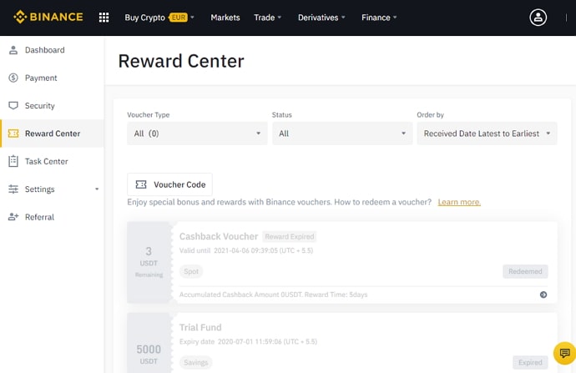This screenshot has width=576, height=373.
Task: Click the voucher ticket icon beside Voucher Code
Action: [x=141, y=184]
